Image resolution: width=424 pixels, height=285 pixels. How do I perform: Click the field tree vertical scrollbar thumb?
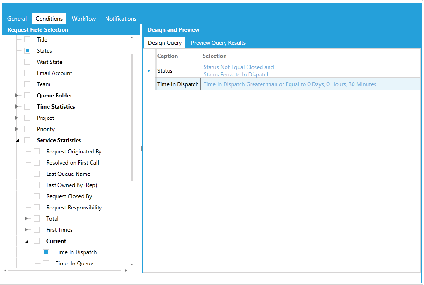pyautogui.click(x=132, y=118)
